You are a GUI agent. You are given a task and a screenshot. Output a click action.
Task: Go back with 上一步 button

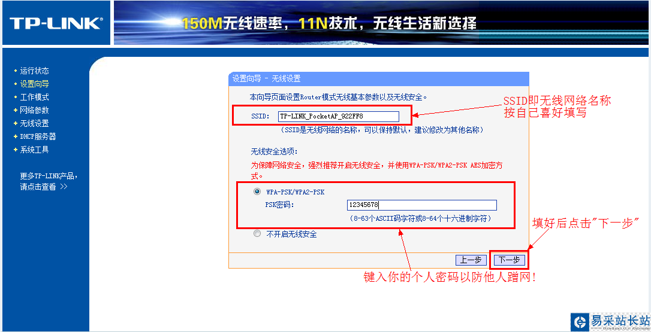pos(471,260)
